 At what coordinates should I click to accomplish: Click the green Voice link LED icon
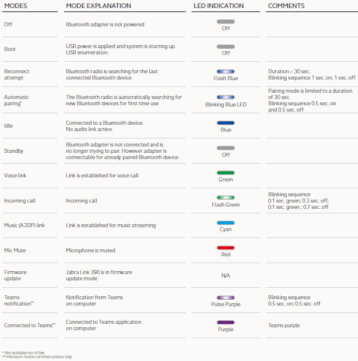[x=225, y=172]
